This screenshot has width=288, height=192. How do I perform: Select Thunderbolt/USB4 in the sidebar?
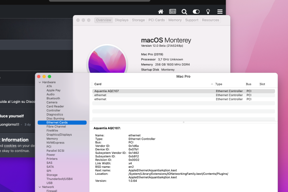tap(59, 179)
